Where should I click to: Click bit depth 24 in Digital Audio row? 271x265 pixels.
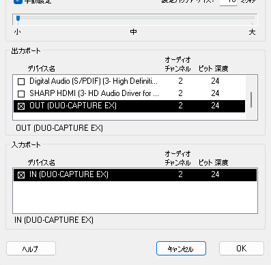215,81
